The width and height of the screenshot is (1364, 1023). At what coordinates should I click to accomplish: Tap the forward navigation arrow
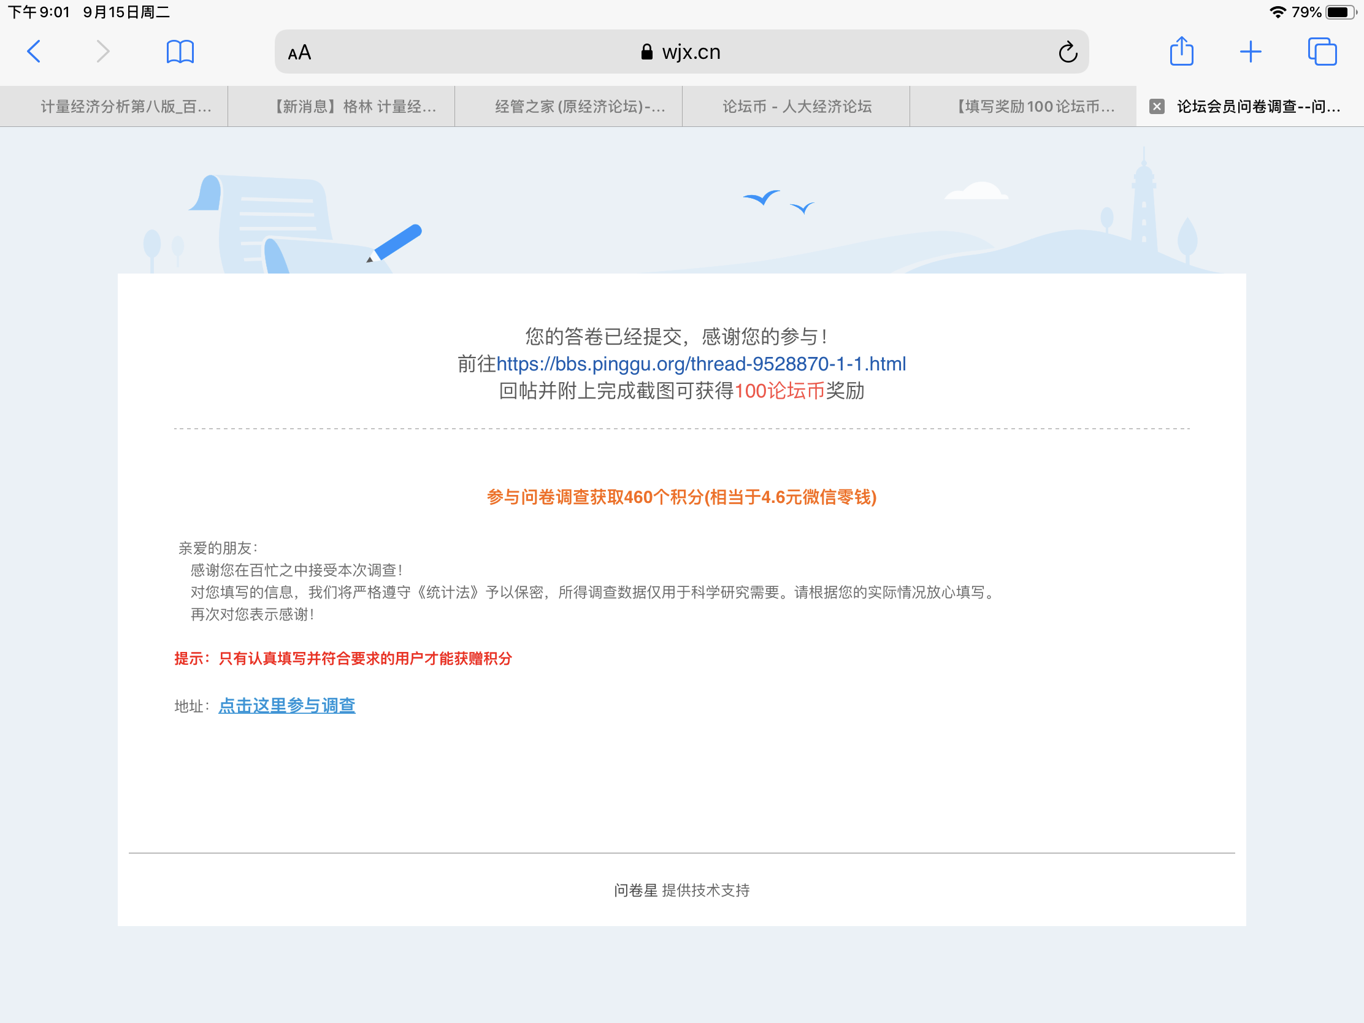tap(103, 52)
